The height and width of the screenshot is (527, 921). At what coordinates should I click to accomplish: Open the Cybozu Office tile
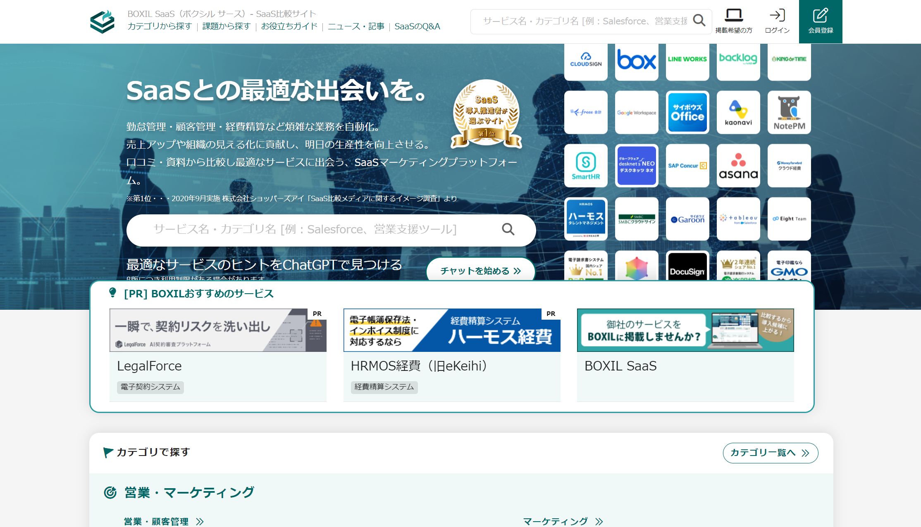[x=687, y=112]
